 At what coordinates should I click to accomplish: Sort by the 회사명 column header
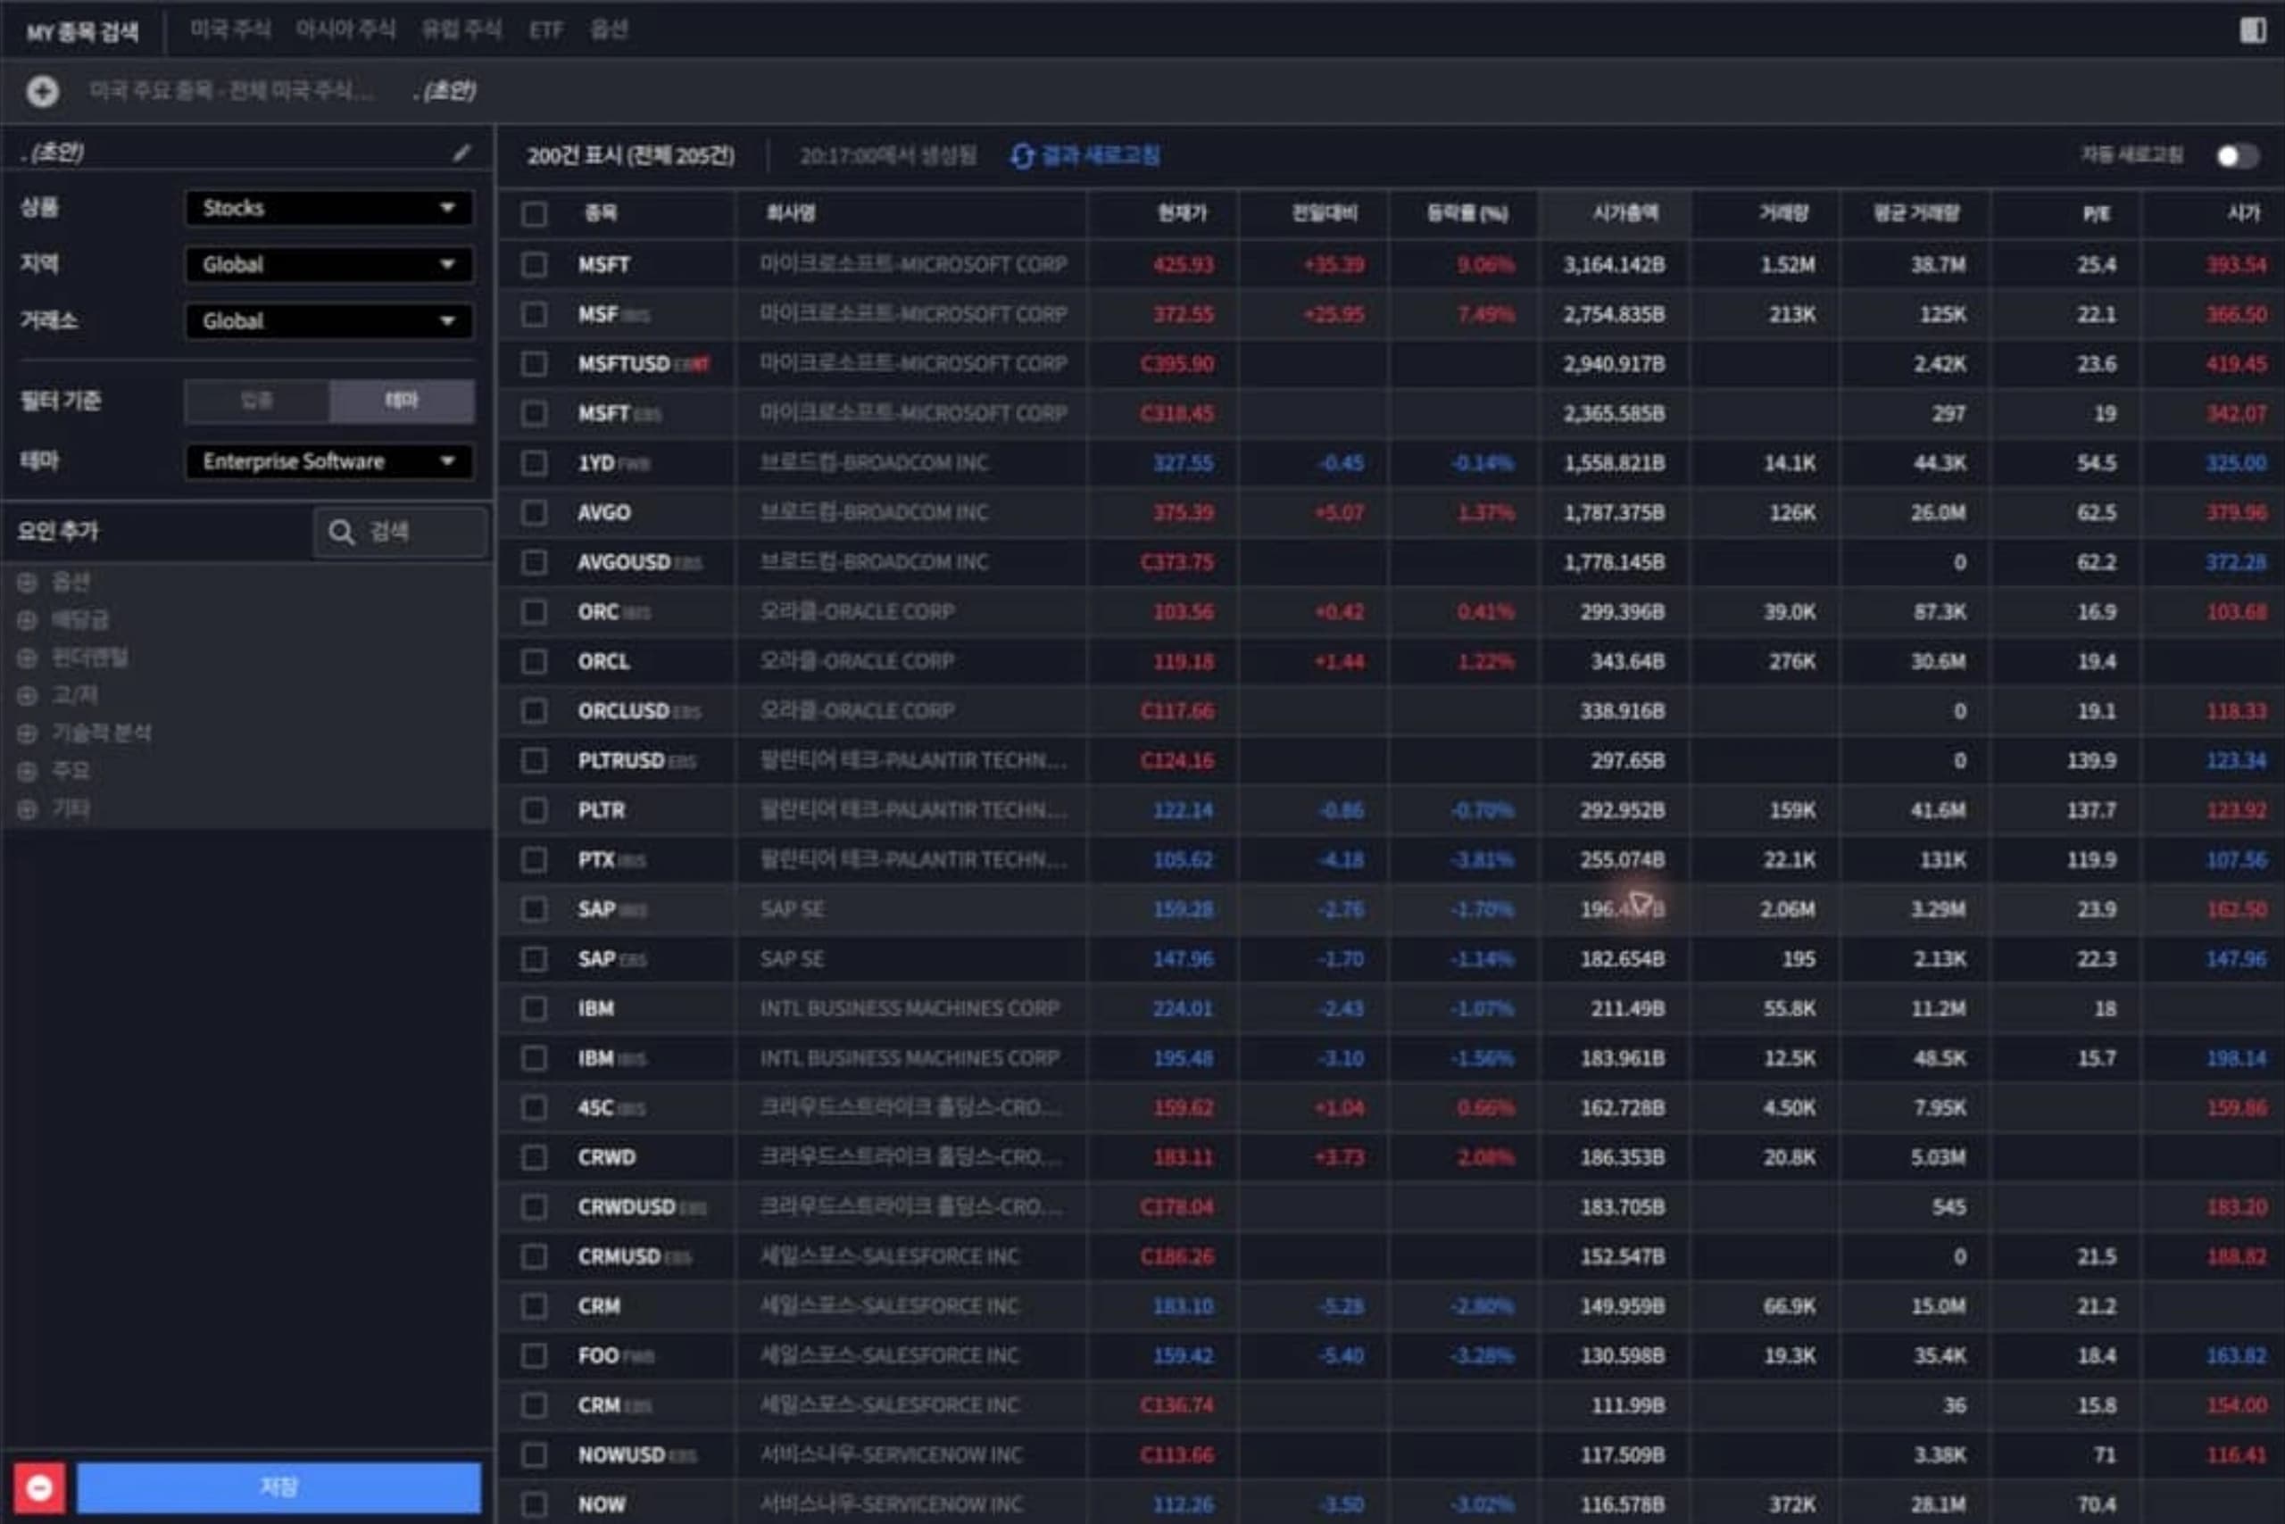(791, 213)
